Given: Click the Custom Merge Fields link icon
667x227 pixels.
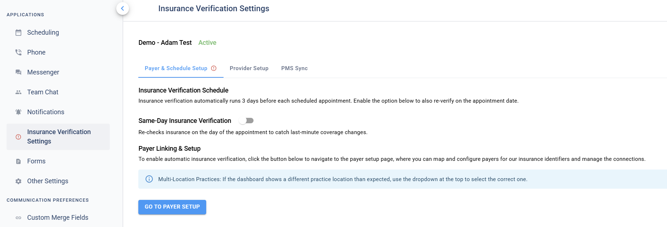Looking at the screenshot, I should click(x=18, y=218).
